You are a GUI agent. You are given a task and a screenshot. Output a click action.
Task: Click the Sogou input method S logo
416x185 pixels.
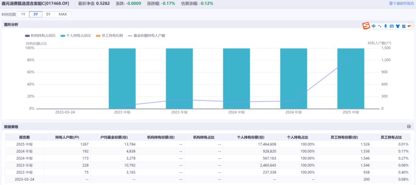pyautogui.click(x=366, y=26)
